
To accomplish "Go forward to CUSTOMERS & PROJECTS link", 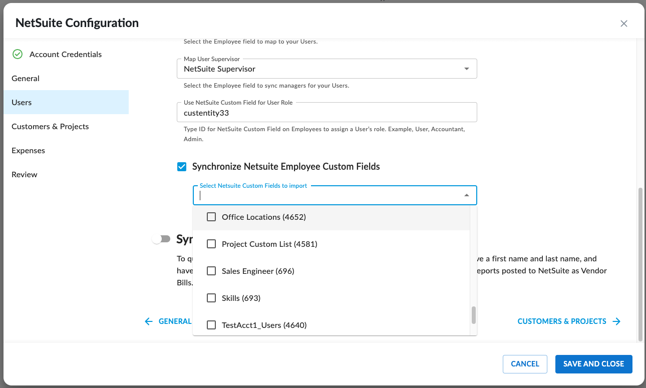I will 569,321.
